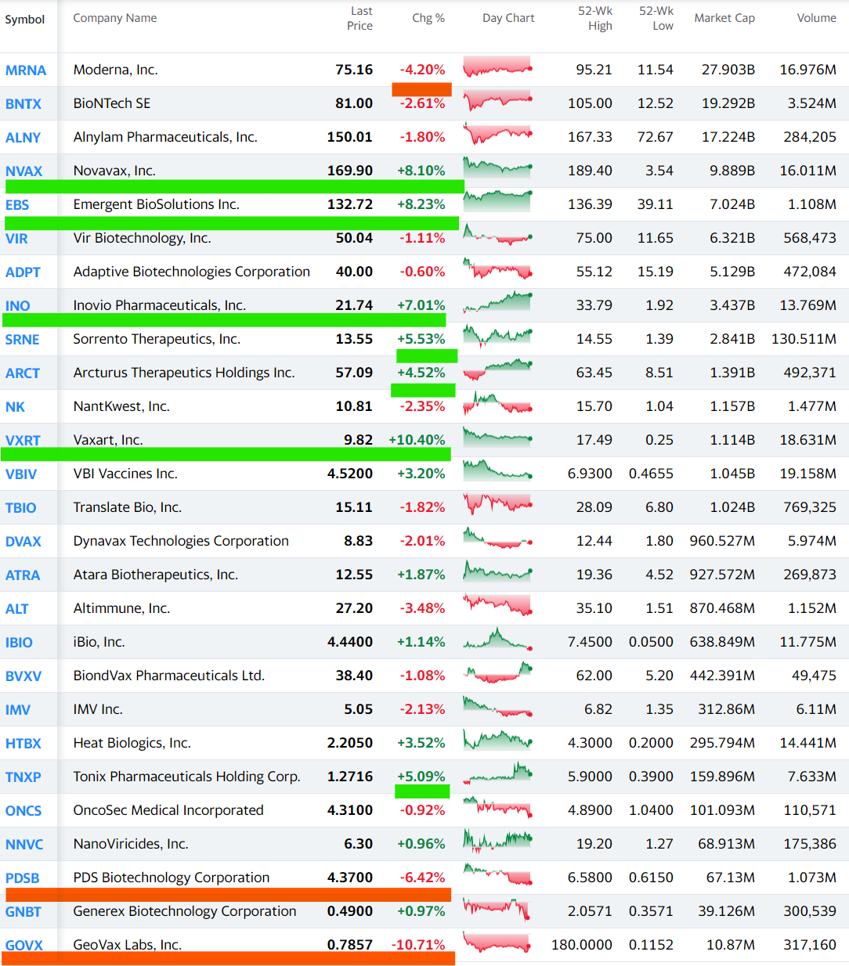This screenshot has width=849, height=966.
Task: View Inovio Pharmaceuticals day chart sparkline
Action: (497, 301)
